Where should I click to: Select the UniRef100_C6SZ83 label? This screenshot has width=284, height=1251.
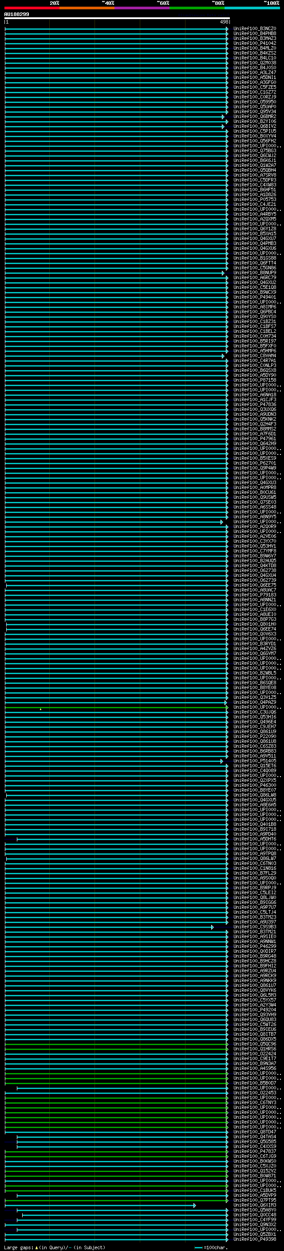pos(254,746)
